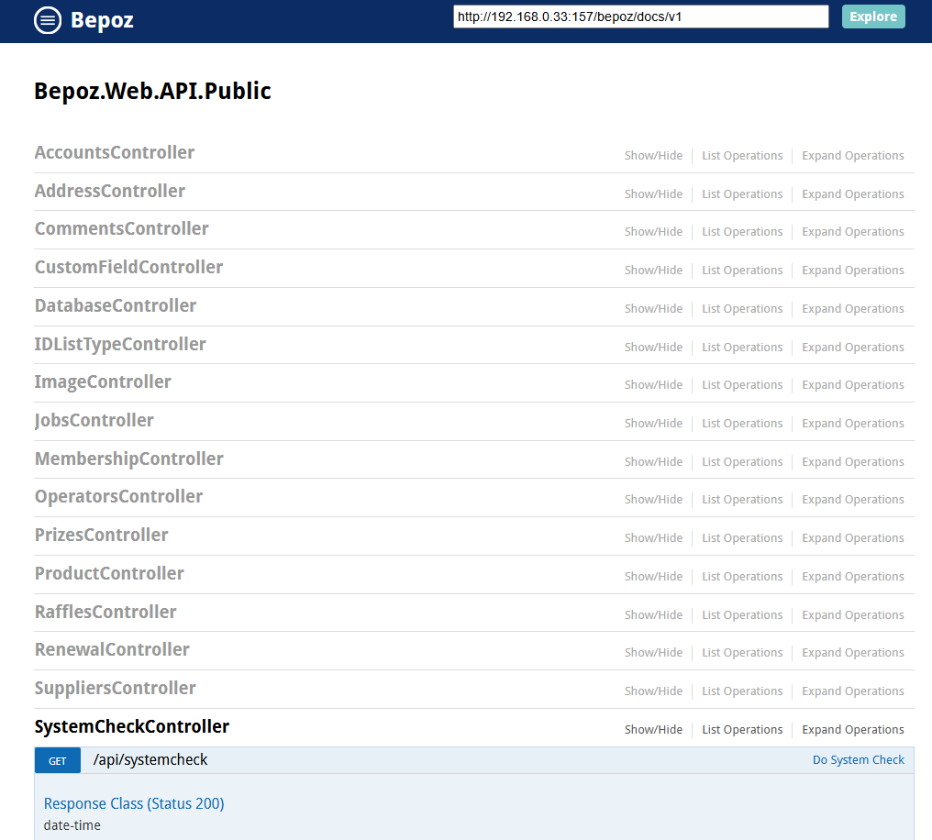List Operations for OperatorsController

tap(742, 500)
